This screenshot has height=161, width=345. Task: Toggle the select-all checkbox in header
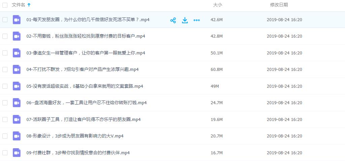pos(5,5)
